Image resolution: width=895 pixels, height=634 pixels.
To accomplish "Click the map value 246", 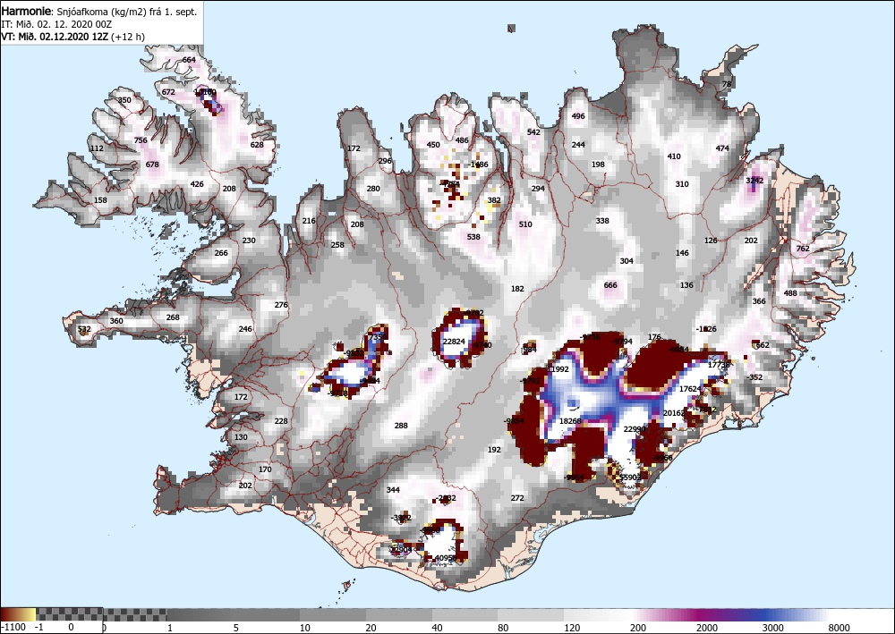I will pos(245,329).
